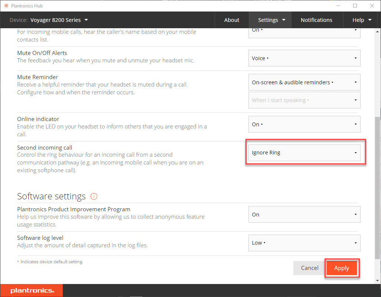Open the Settings menu
This screenshot has width=381, height=297.
(x=271, y=20)
